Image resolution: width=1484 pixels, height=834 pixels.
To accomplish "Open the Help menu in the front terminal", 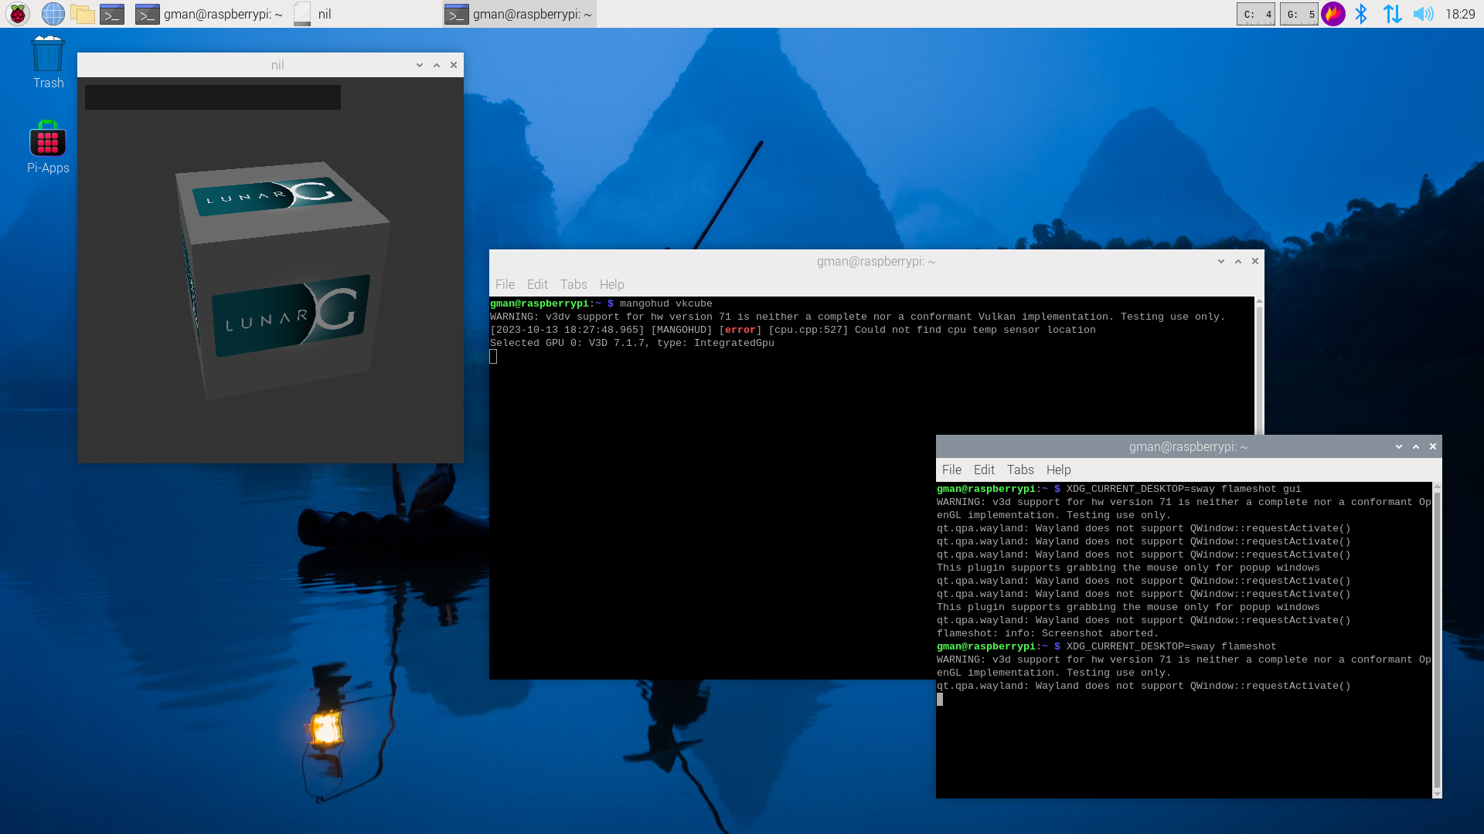I will 1058,470.
